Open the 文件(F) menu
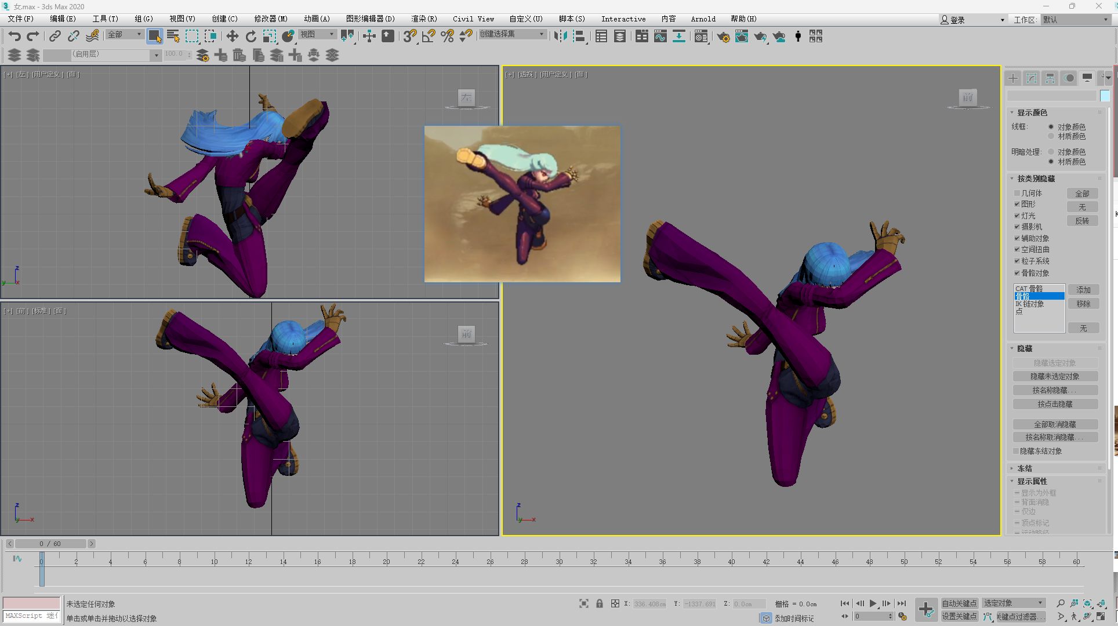The image size is (1118, 626). coord(20,19)
